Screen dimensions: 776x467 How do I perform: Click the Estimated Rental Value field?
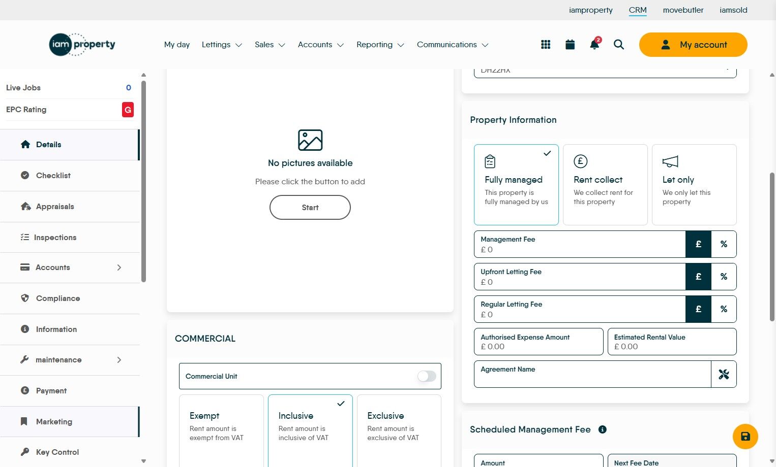[672, 342]
